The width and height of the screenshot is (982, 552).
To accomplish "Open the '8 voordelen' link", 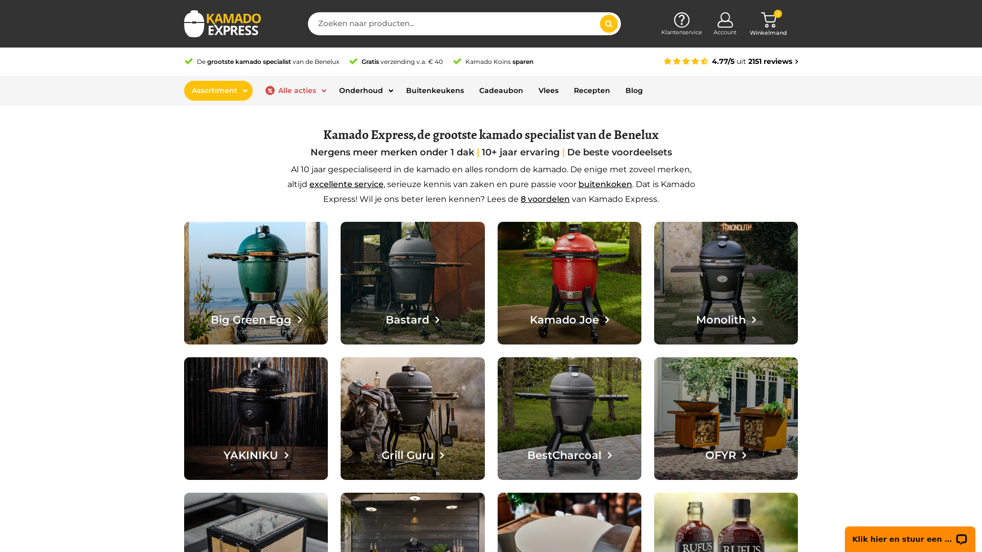I will (x=545, y=199).
